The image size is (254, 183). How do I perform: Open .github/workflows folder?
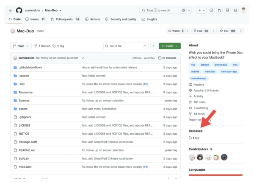tap(30, 67)
